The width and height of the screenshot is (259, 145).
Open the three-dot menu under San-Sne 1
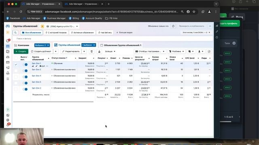tap(47, 66)
